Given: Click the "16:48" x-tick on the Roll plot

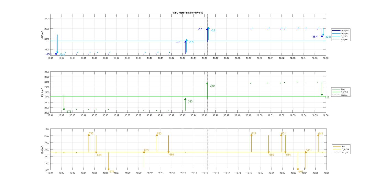Looking at the screenshot, I should pos(238,173).
